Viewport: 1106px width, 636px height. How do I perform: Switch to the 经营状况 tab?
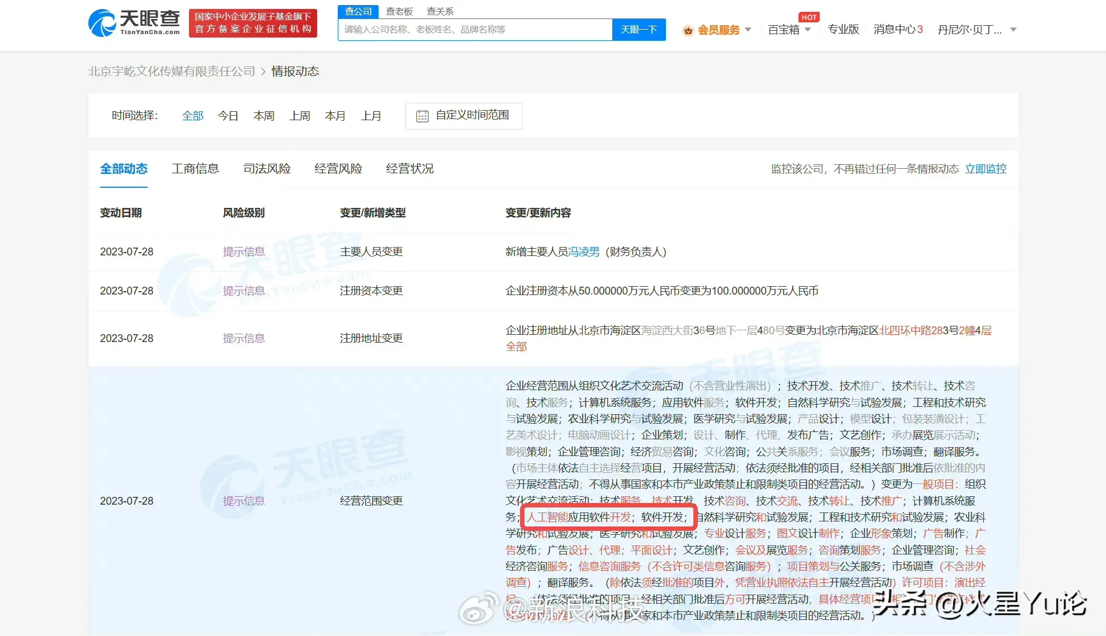410,169
